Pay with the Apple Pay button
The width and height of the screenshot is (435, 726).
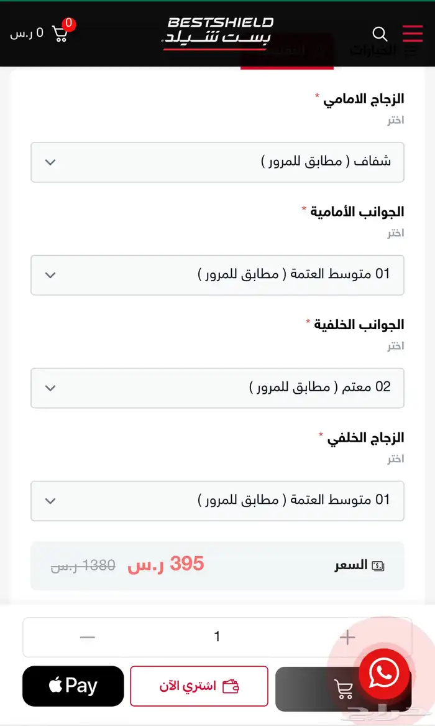[73, 686]
